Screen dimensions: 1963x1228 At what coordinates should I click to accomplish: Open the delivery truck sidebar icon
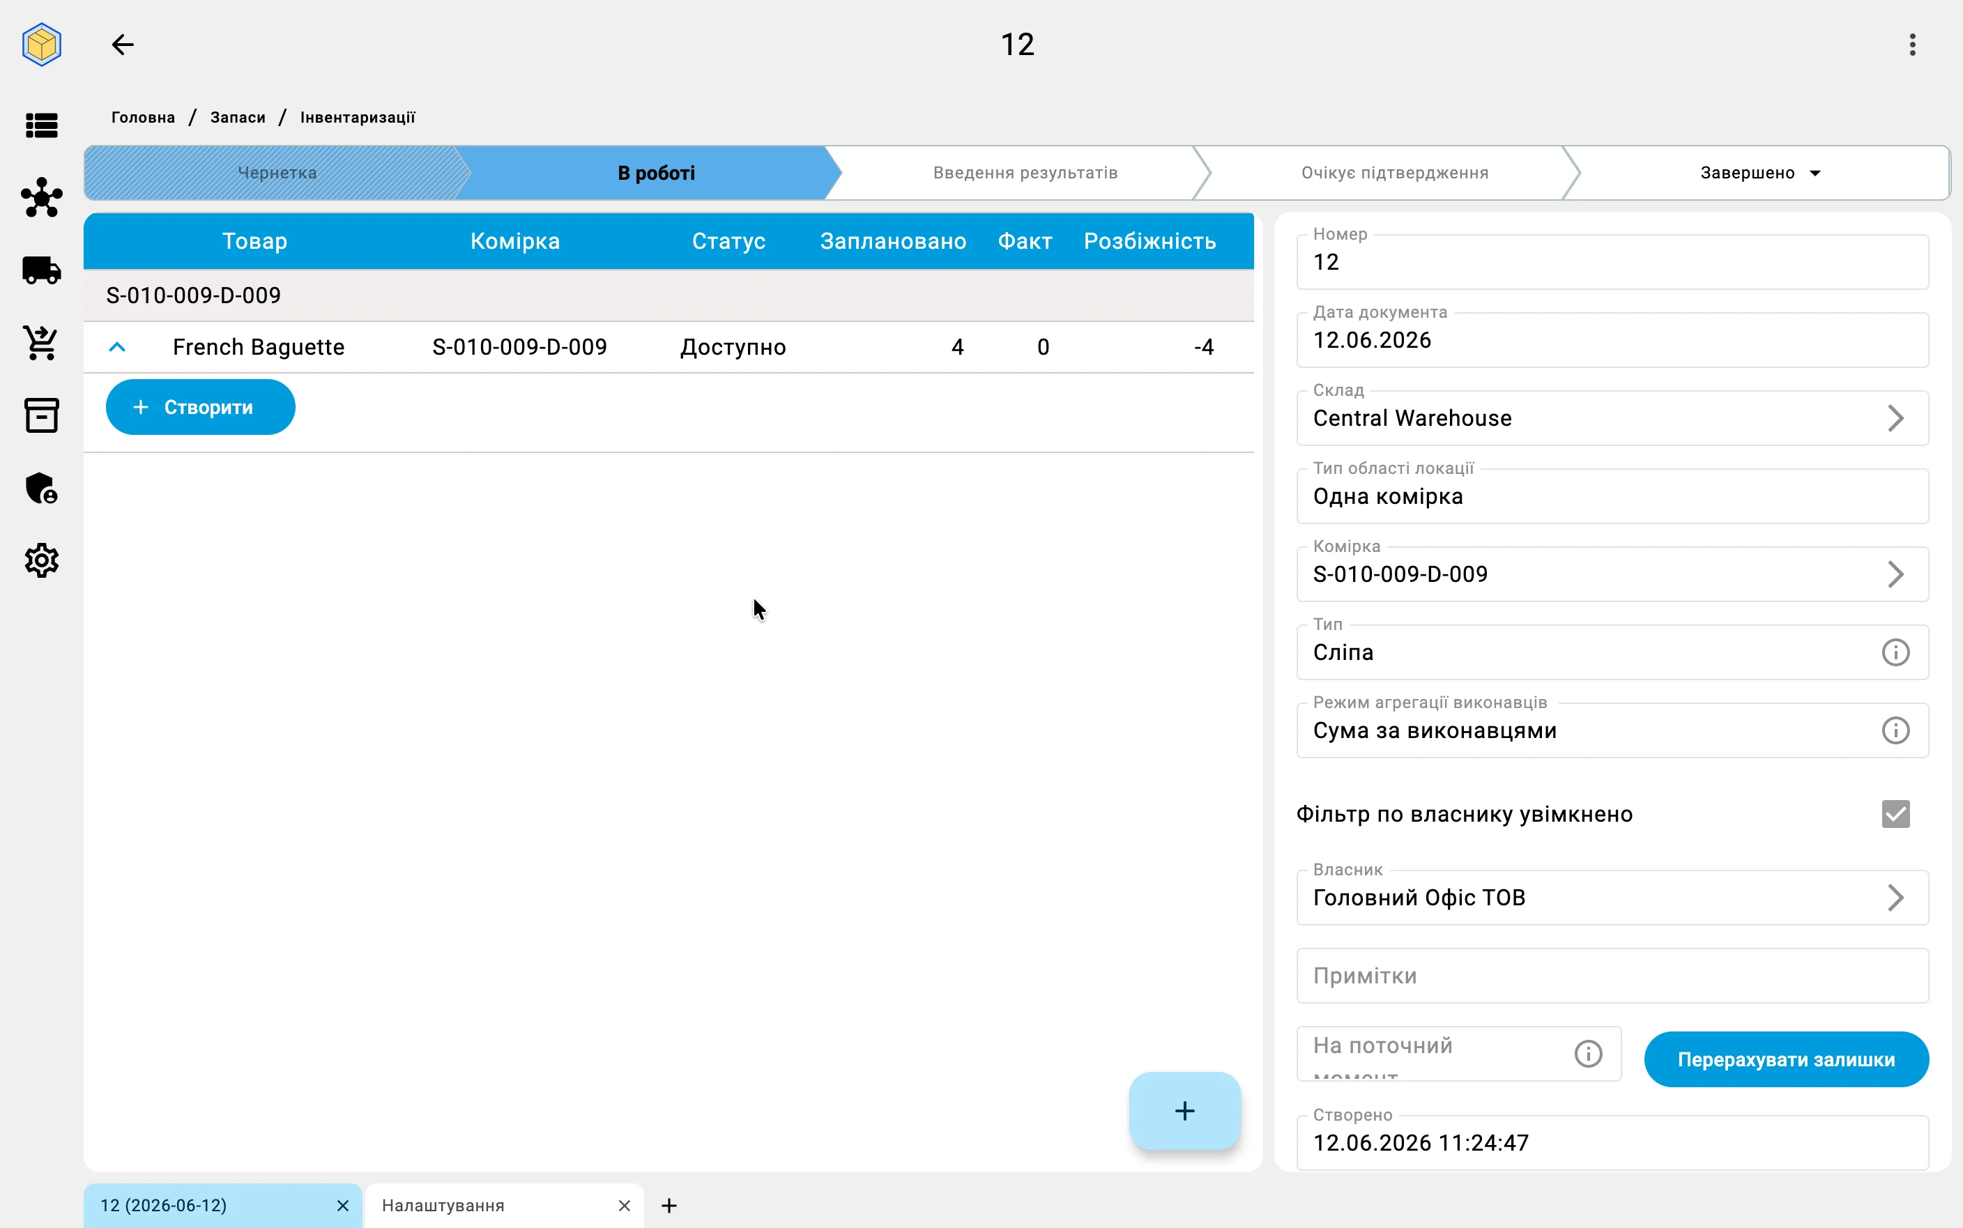tap(41, 270)
